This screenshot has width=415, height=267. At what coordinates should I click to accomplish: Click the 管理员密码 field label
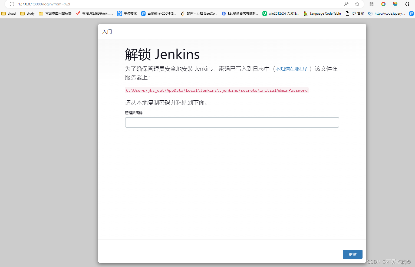pos(134,113)
